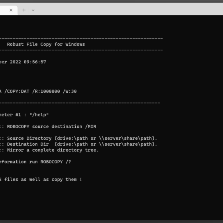Click the Robust File Copy for Windows heading
Screen dimensions: 223x223
(x=46, y=44)
